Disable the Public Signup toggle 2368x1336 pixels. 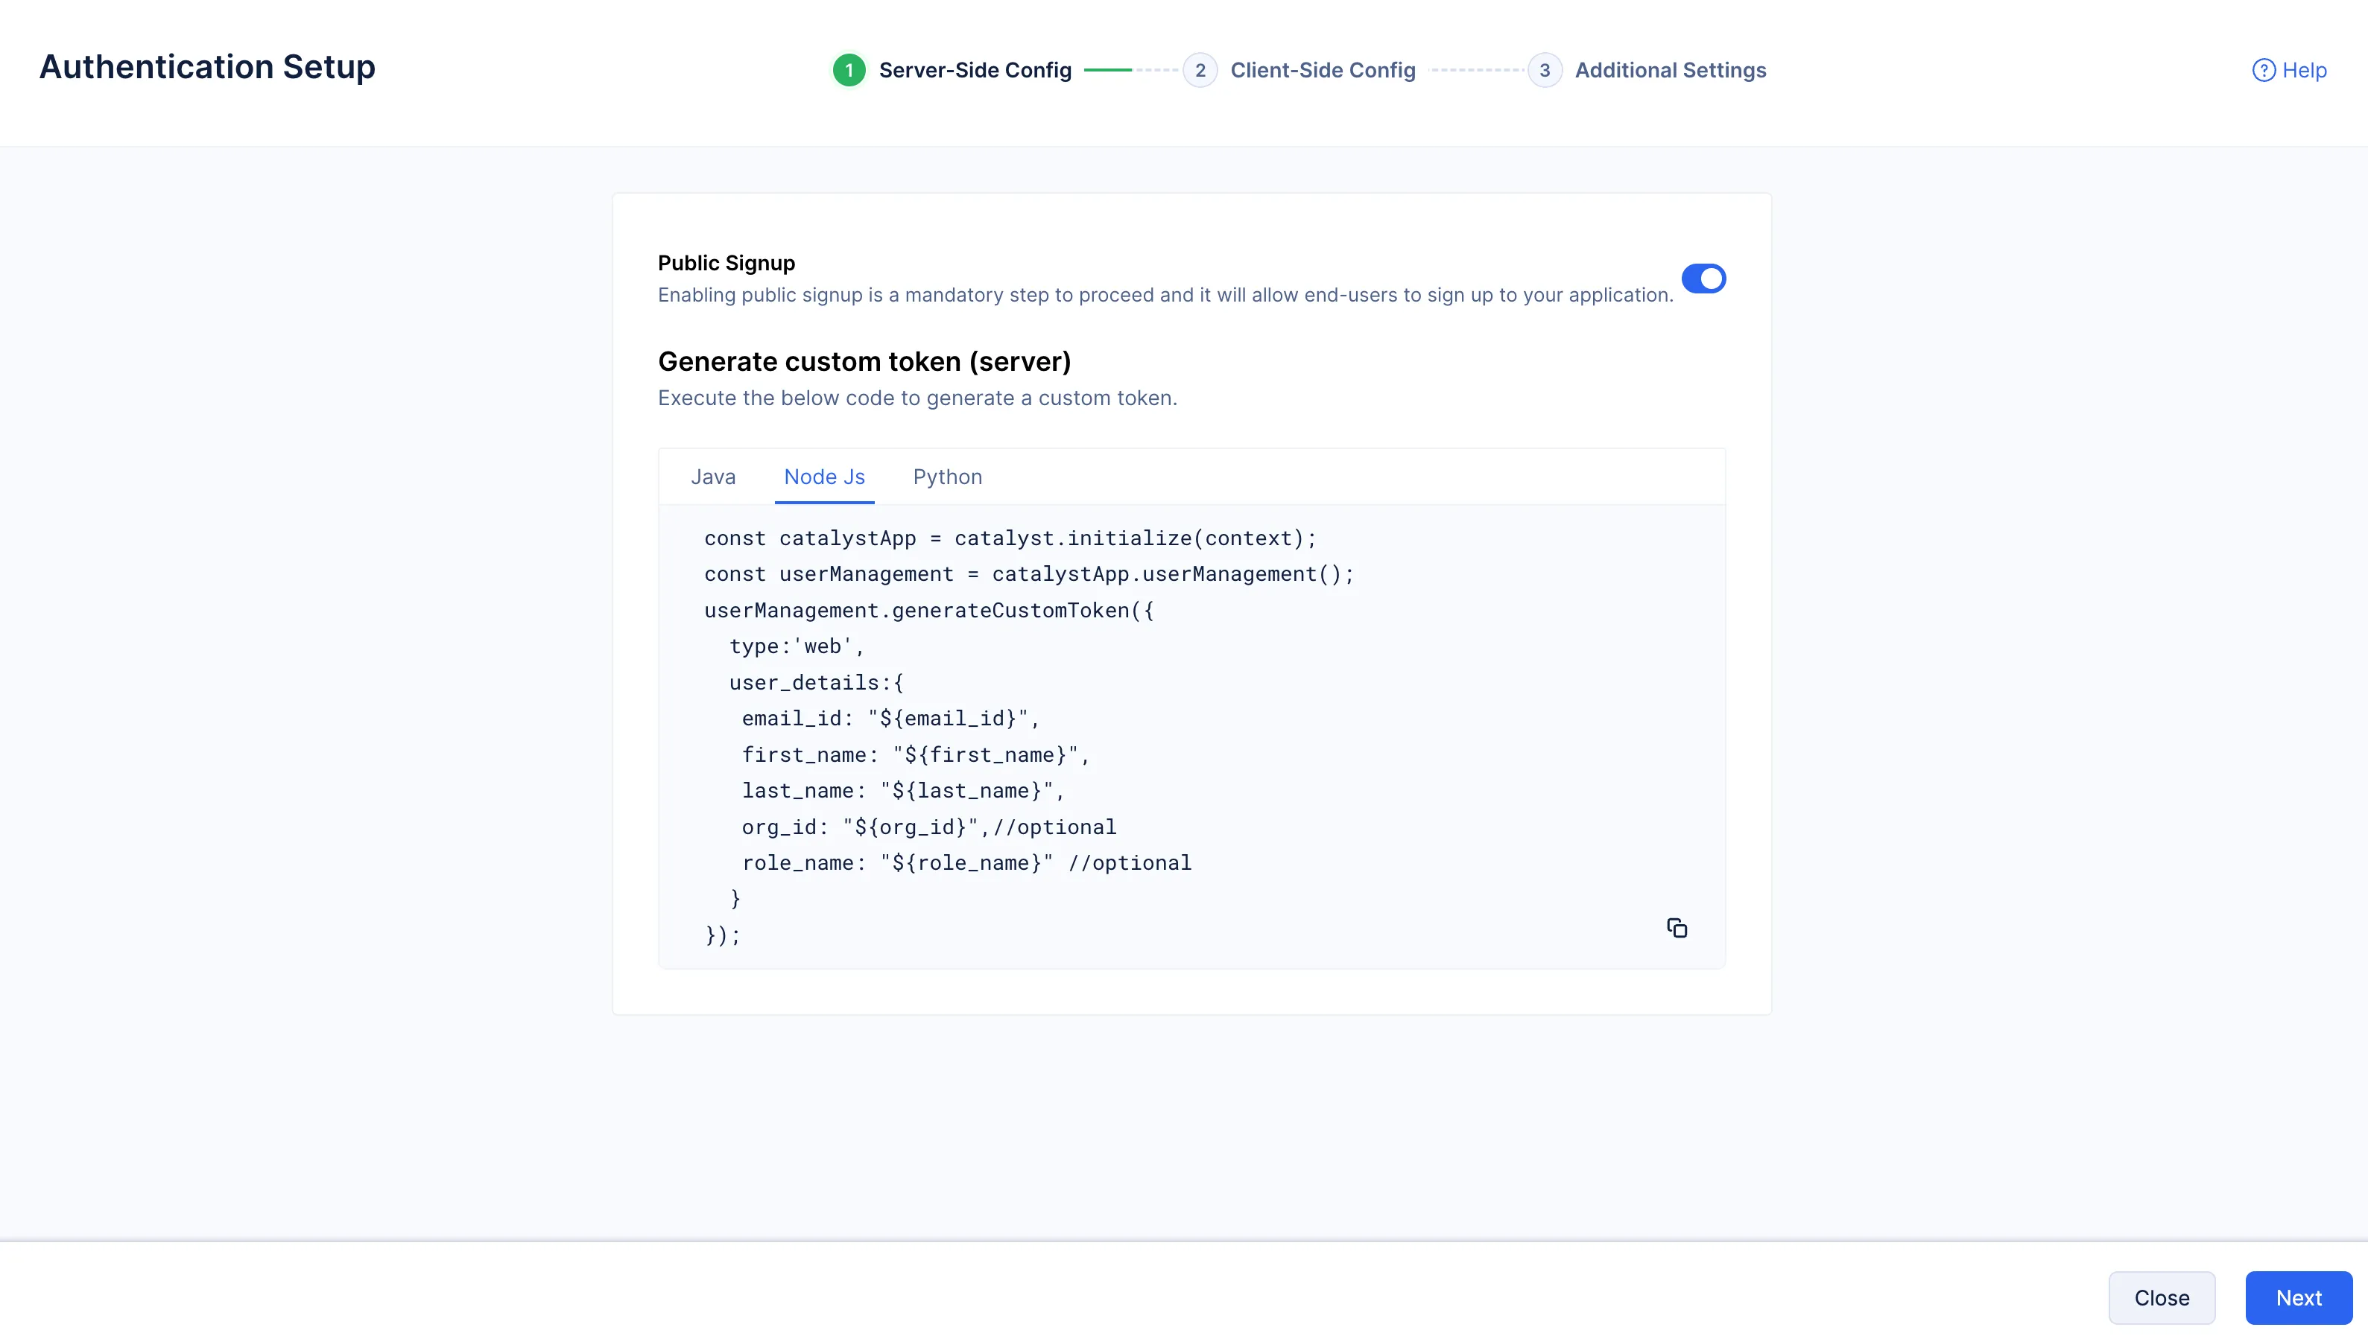point(1703,279)
